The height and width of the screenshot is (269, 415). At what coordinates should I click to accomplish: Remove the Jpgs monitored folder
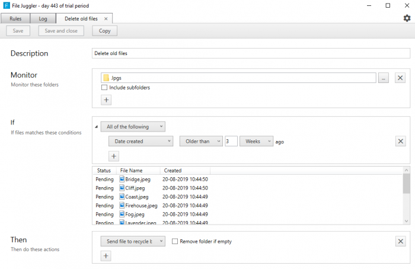(400, 78)
